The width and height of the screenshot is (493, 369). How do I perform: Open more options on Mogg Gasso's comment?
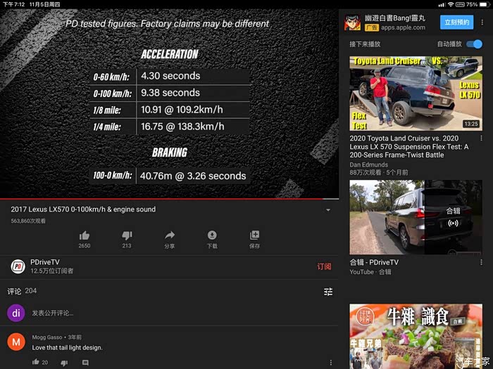pos(330,363)
